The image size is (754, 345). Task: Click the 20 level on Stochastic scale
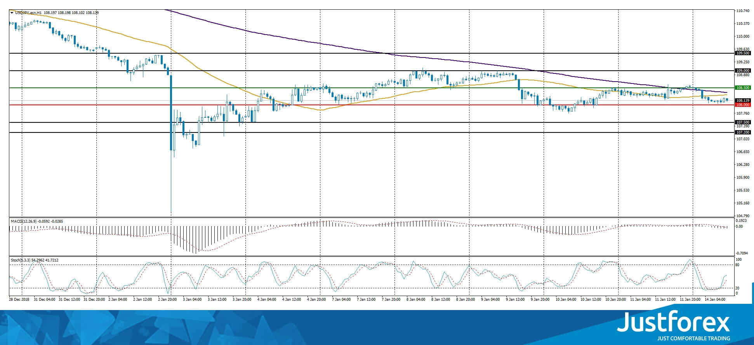(738, 288)
